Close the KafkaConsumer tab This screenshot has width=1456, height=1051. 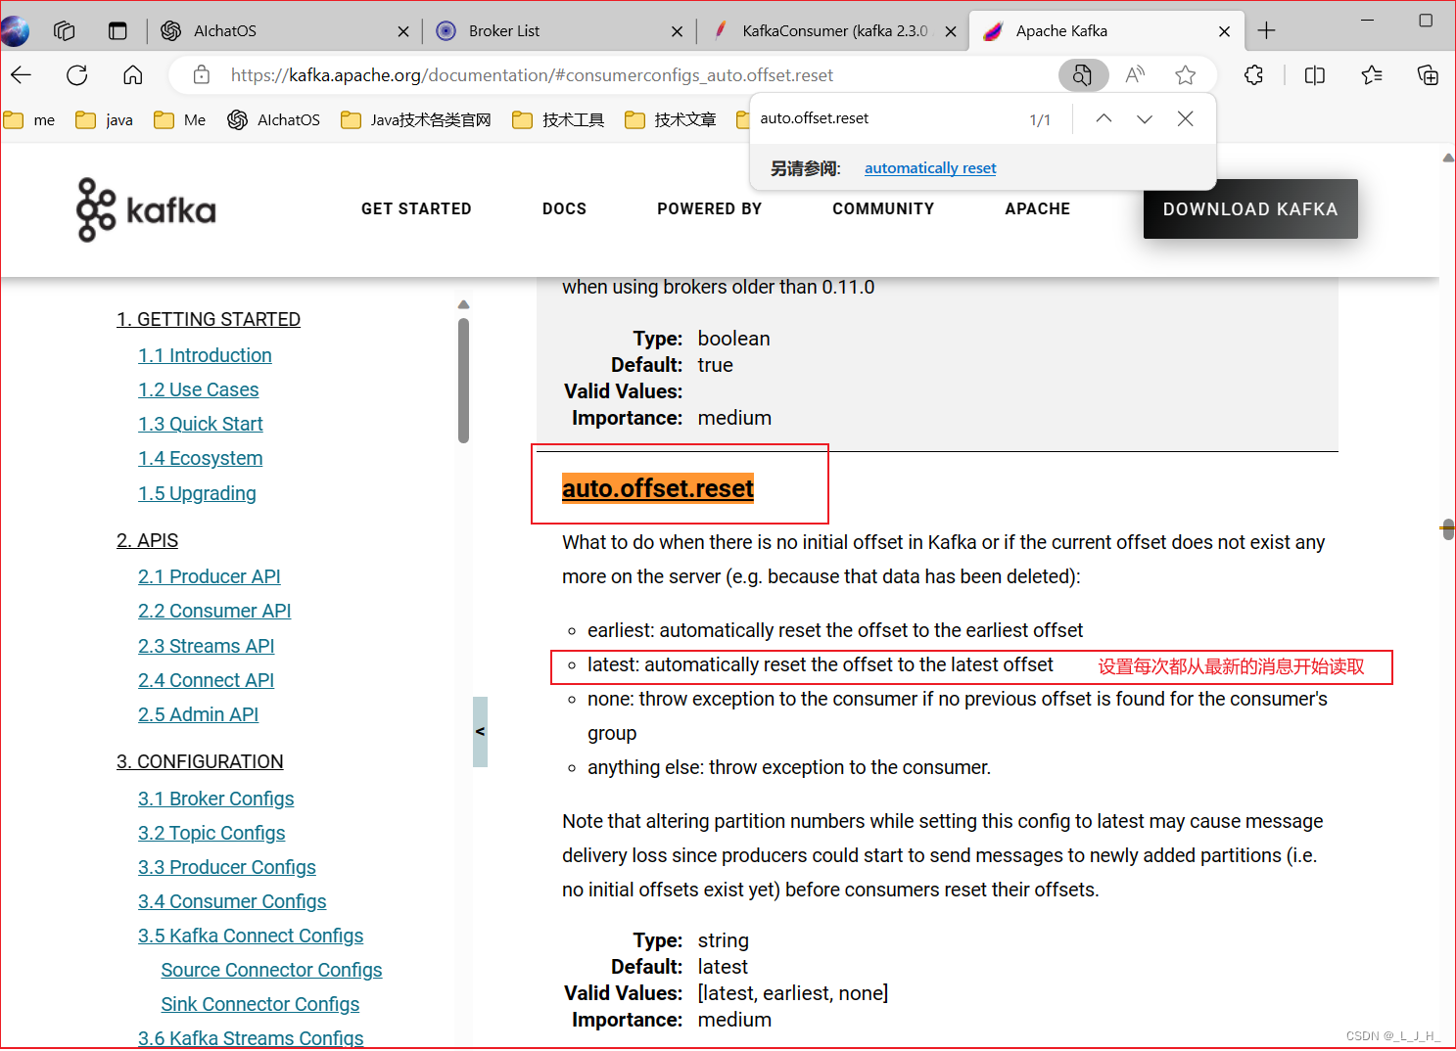[951, 31]
